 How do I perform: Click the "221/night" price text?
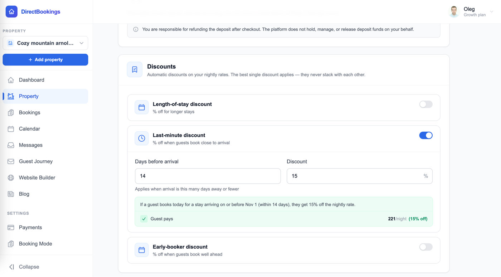[x=397, y=219]
